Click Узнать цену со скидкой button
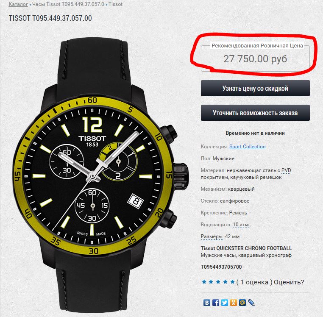This screenshot has height=317, width=323. pos(255,88)
